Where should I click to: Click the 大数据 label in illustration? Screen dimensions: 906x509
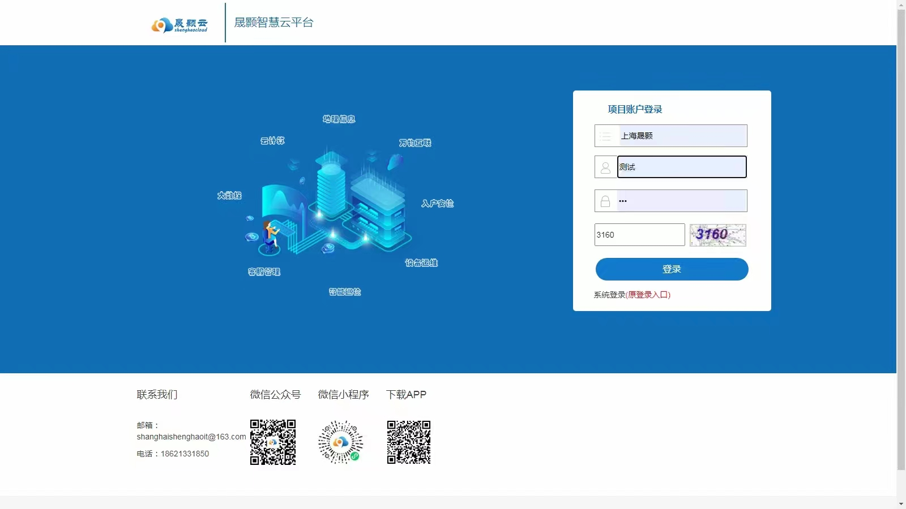pyautogui.click(x=229, y=195)
